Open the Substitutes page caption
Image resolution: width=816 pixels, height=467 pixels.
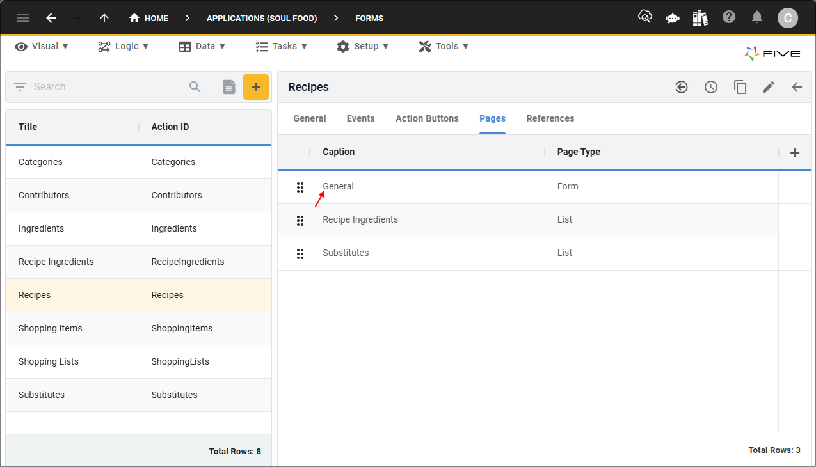pyautogui.click(x=346, y=253)
